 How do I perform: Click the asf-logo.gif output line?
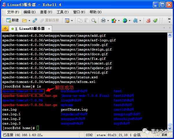pos(59,40)
